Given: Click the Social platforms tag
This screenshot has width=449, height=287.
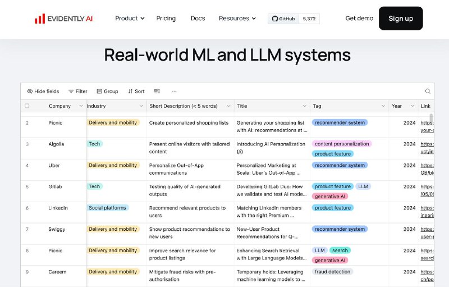Looking at the screenshot, I should 107,208.
